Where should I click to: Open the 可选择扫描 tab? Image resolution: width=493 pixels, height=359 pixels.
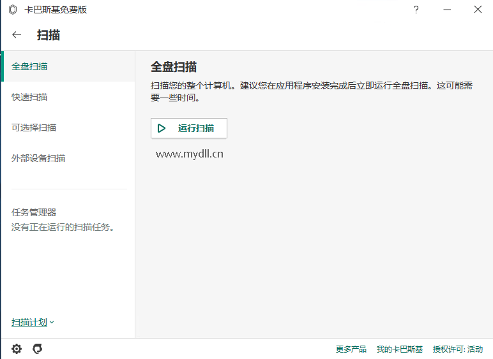pos(68,128)
